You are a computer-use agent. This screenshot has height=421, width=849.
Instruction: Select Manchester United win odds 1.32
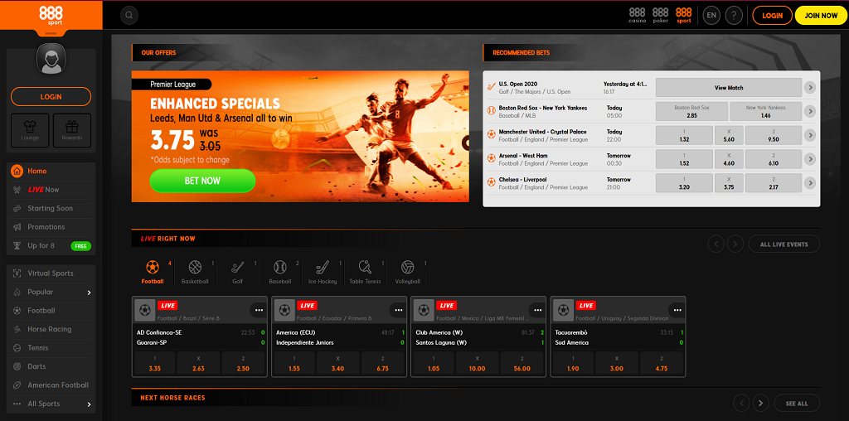[x=684, y=135]
